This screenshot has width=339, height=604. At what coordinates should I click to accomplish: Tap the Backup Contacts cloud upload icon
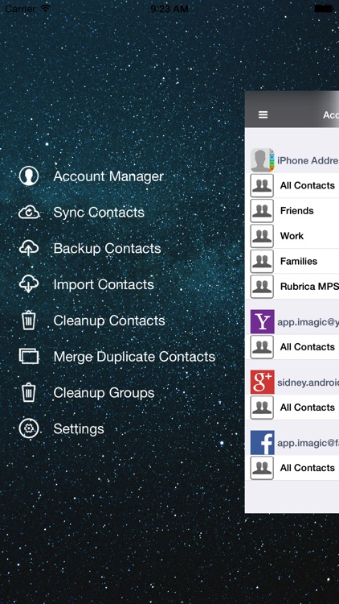click(29, 249)
